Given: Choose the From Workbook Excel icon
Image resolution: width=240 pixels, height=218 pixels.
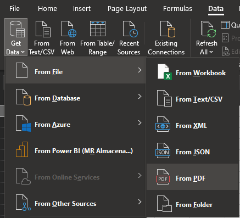Looking at the screenshot, I should 164,72.
